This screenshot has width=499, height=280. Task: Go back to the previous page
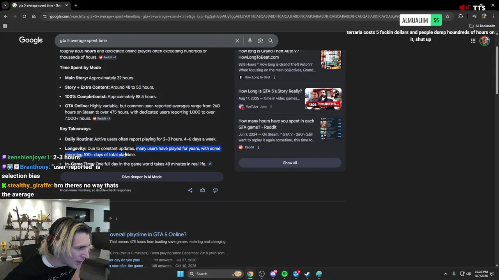pyautogui.click(x=5, y=16)
